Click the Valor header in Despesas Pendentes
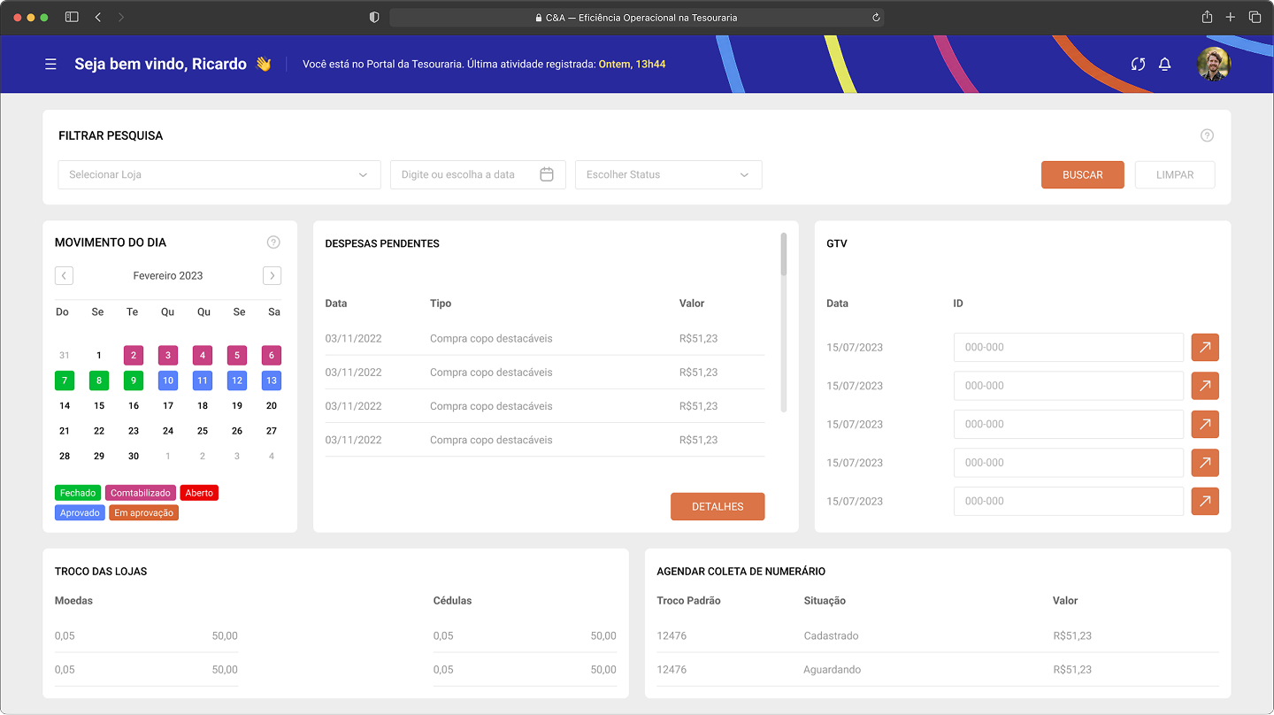 click(x=692, y=303)
